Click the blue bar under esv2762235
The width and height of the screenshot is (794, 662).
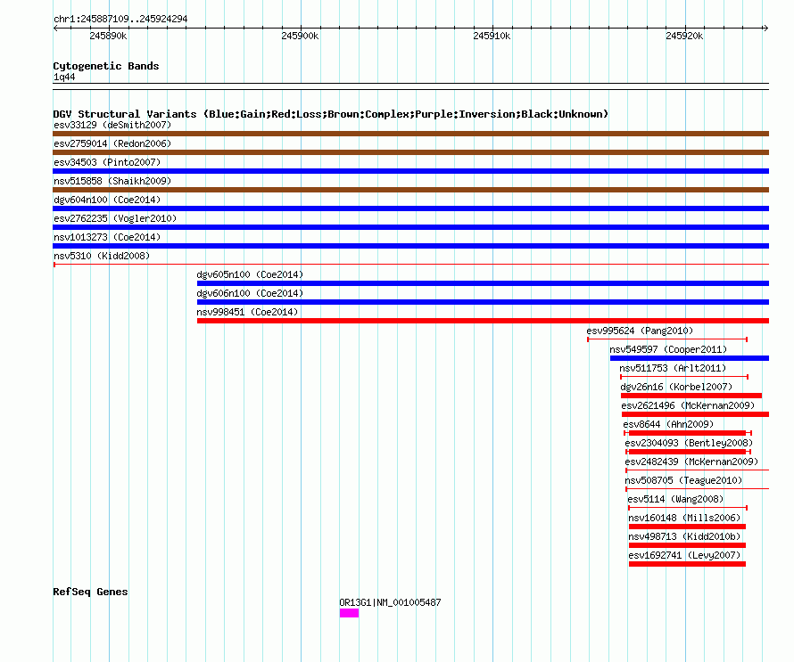(410, 227)
